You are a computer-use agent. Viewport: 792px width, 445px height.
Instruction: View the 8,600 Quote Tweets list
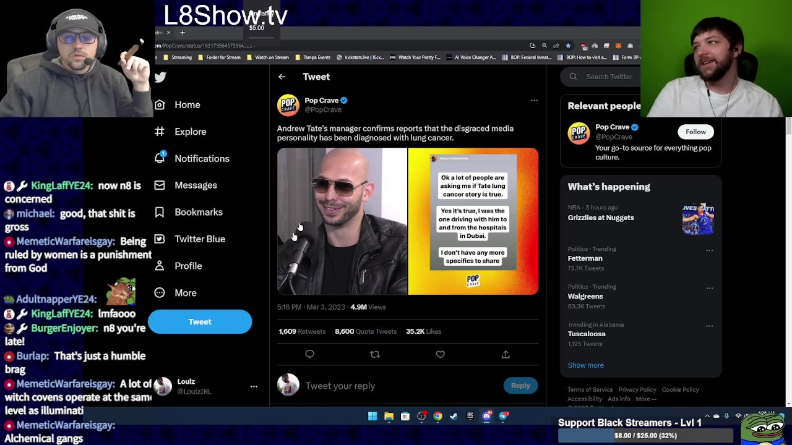point(366,331)
